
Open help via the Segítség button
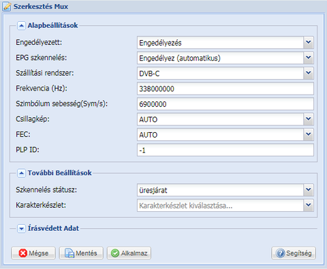294,253
